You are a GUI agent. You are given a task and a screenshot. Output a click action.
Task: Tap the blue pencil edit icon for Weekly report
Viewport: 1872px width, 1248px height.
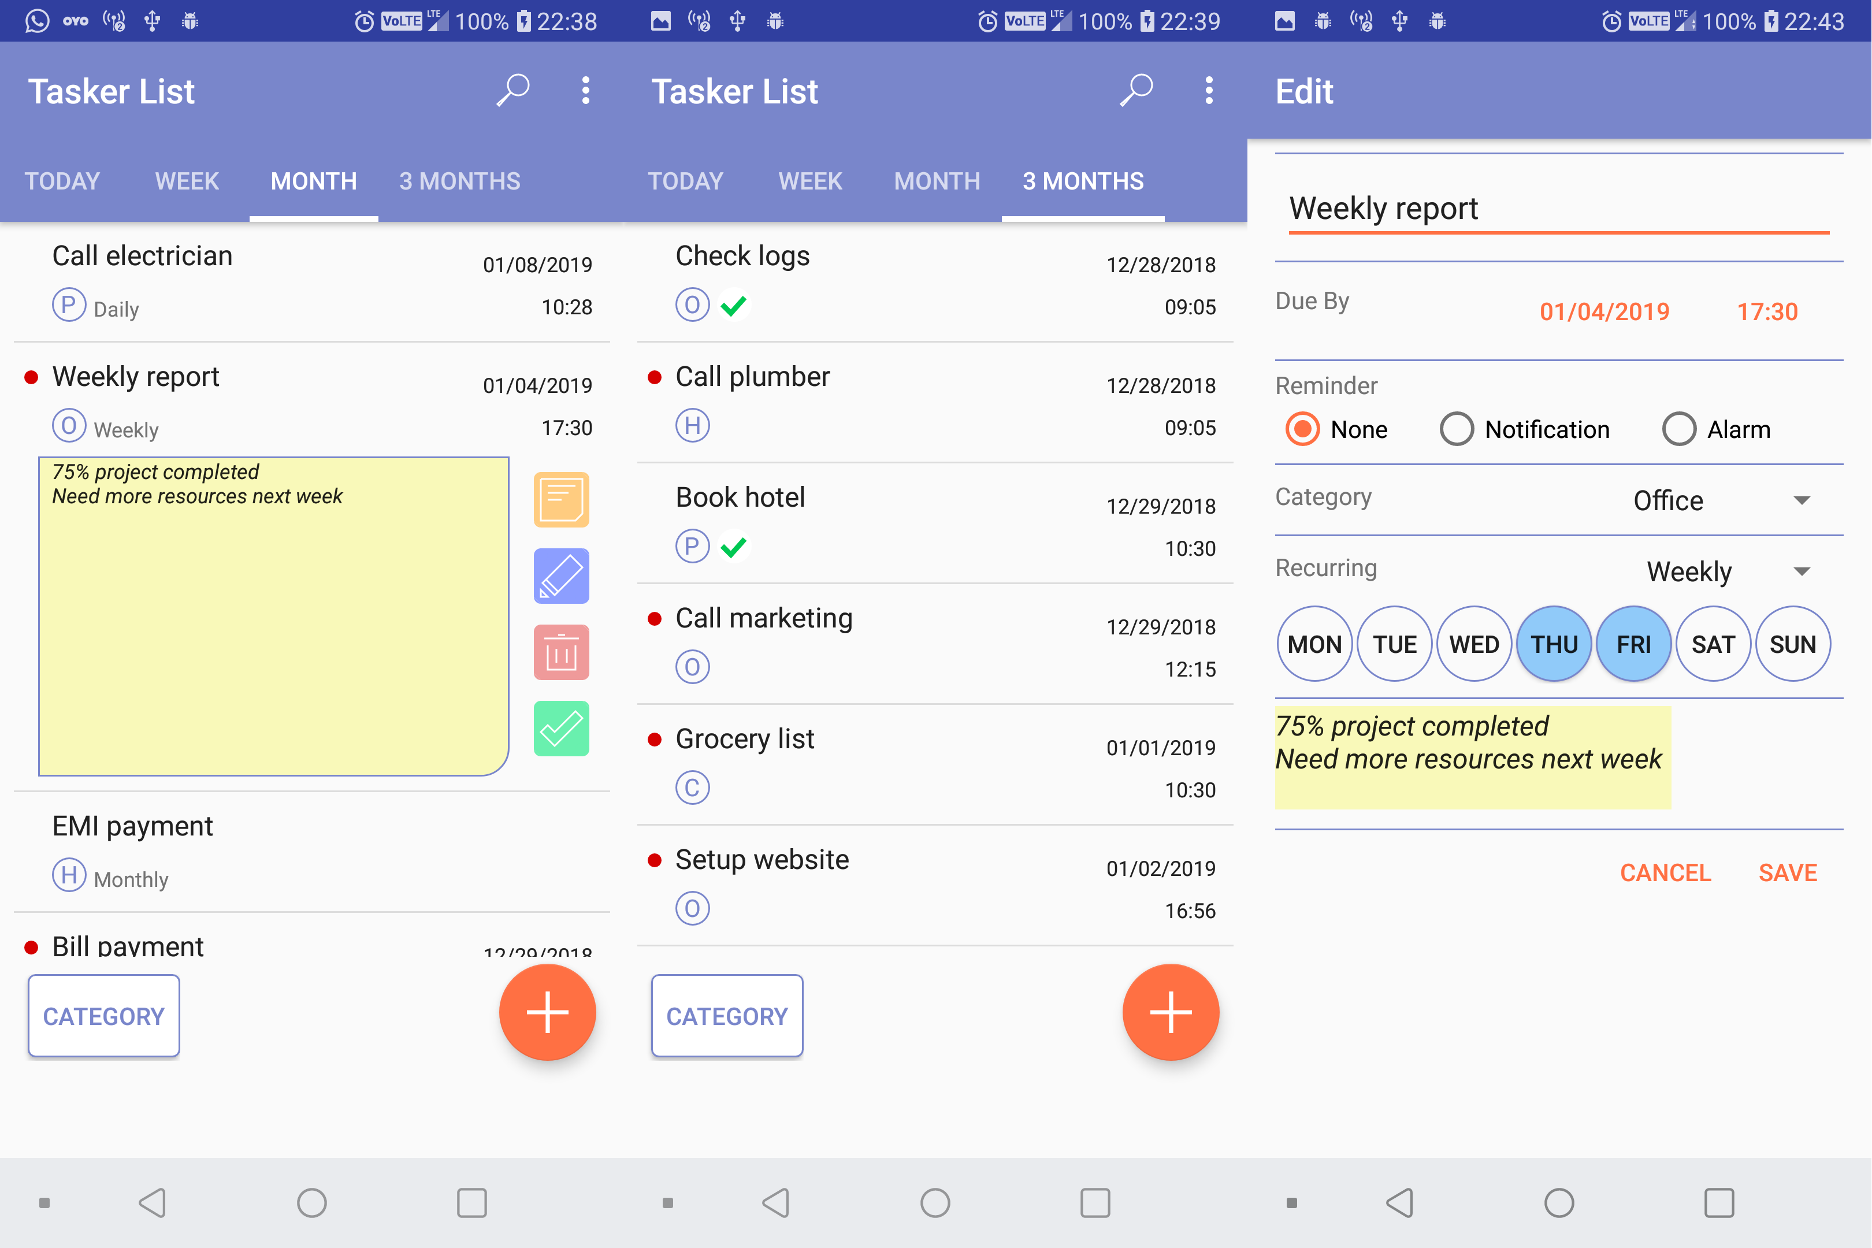(561, 576)
